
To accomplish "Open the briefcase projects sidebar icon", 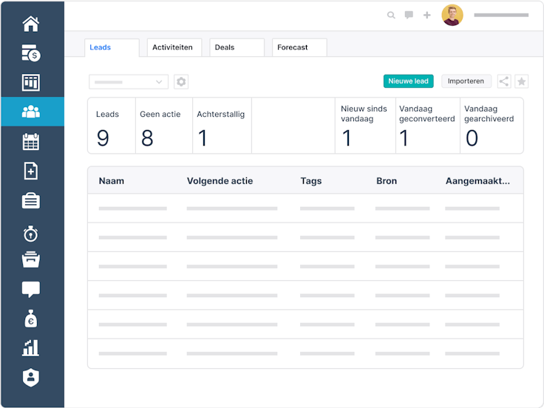I will coord(31,200).
